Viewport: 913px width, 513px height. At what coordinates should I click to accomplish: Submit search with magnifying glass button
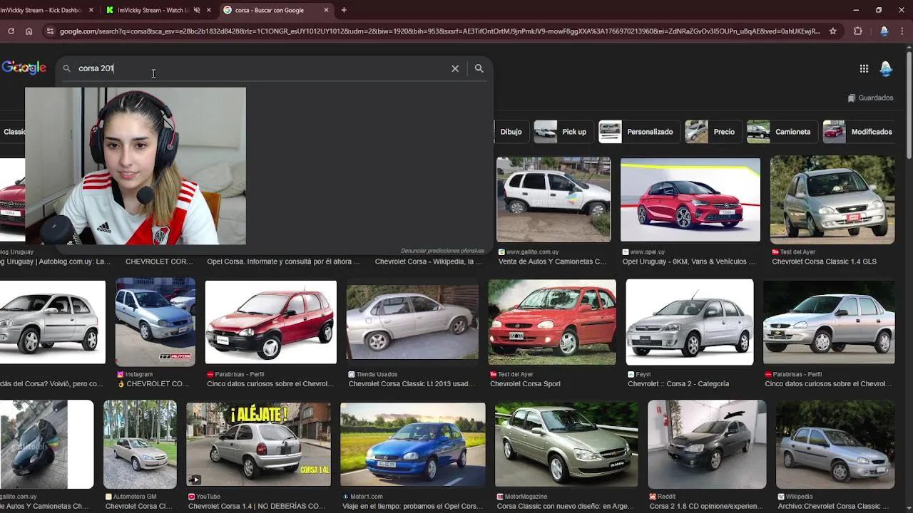479,68
